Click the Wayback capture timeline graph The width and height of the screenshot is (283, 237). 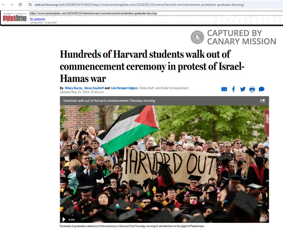tap(249, 21)
